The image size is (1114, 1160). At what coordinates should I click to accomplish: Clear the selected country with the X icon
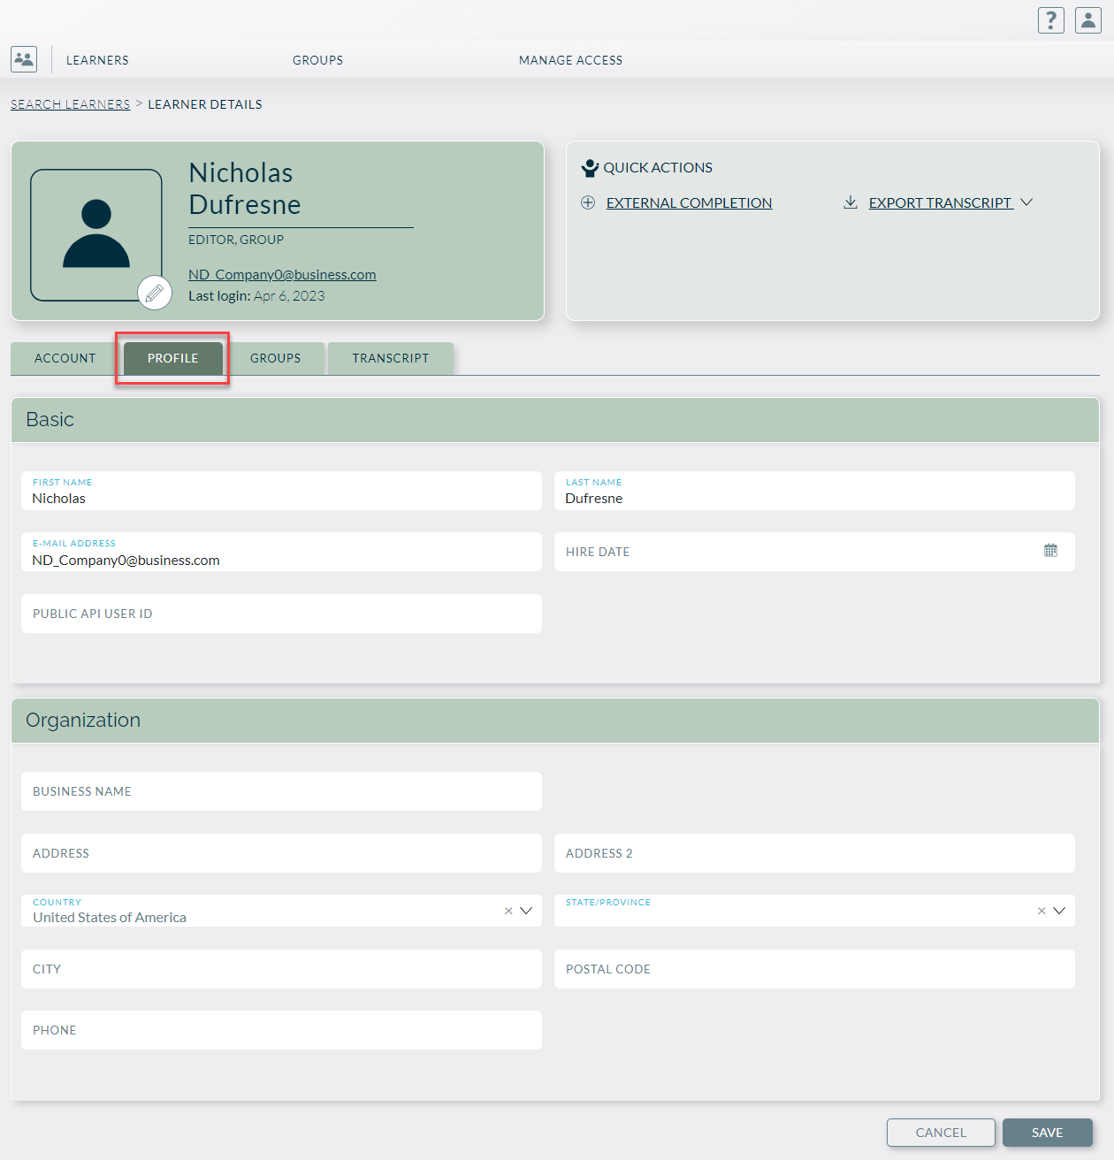[508, 910]
